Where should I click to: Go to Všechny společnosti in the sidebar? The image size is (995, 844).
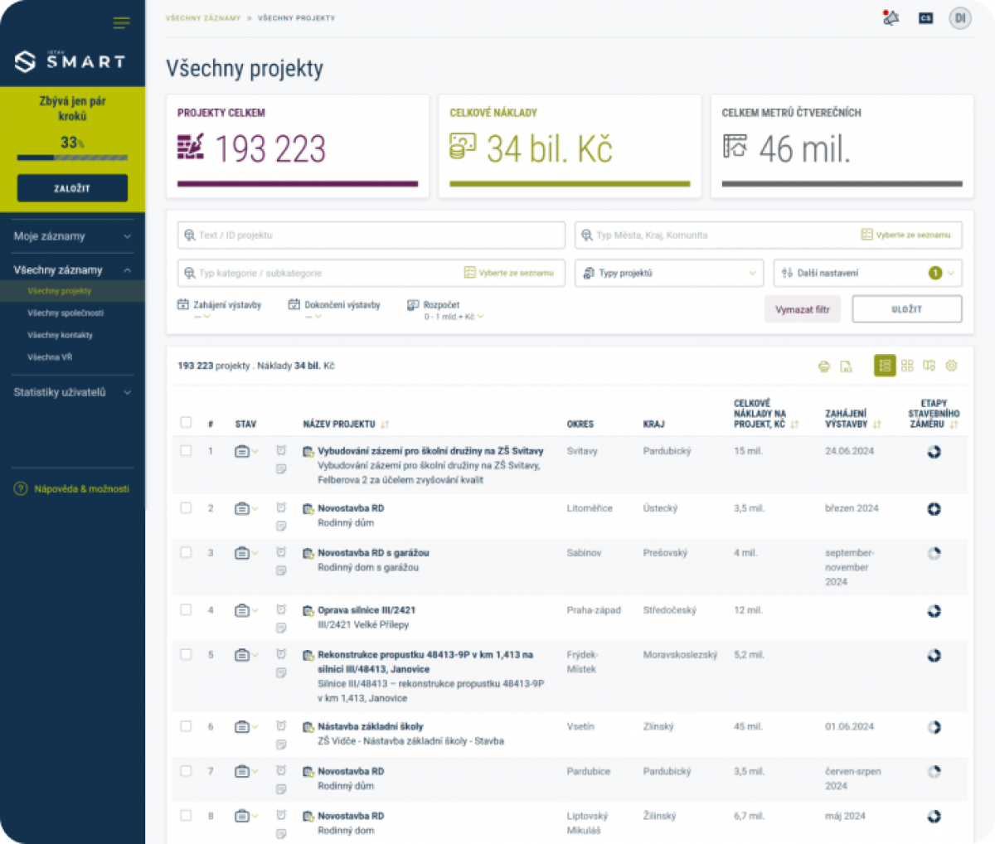66,313
